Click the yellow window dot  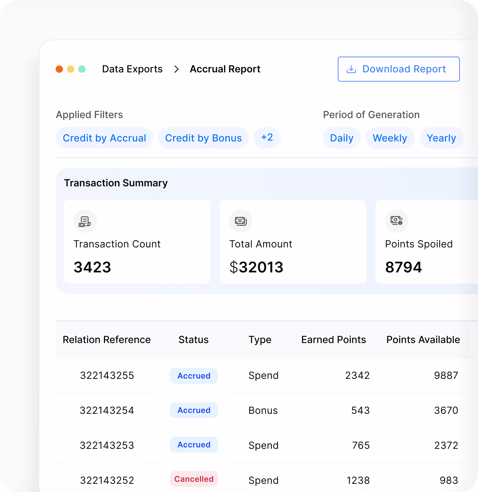tap(71, 69)
